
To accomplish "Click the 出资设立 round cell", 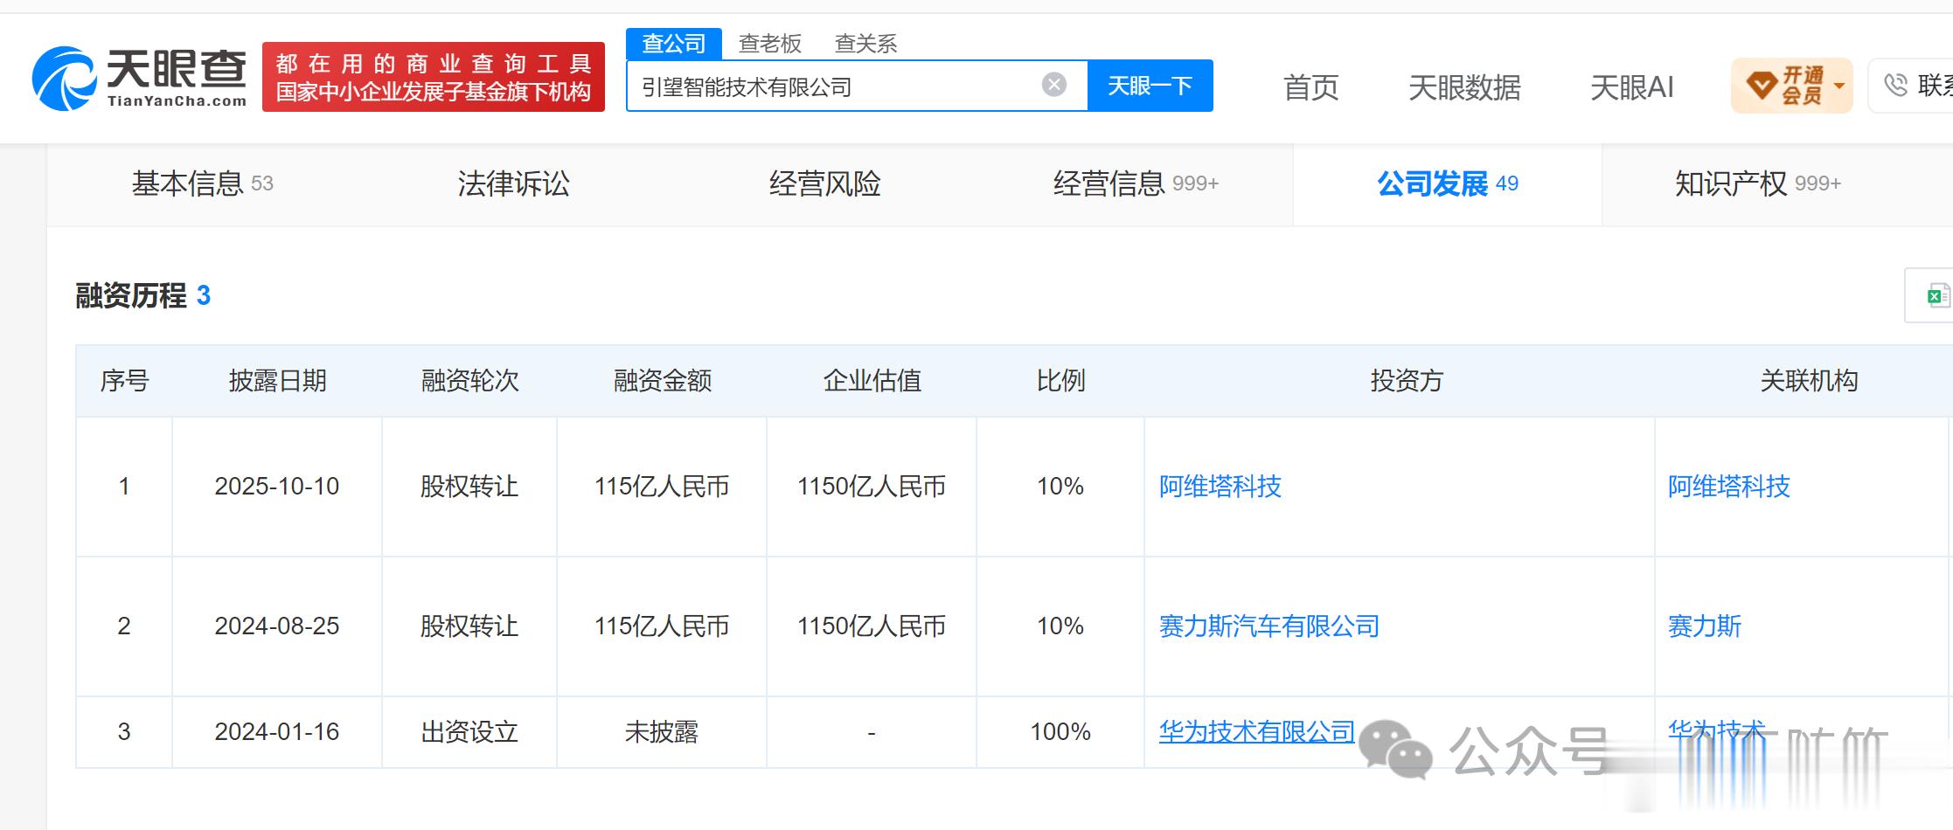I will tap(469, 731).
